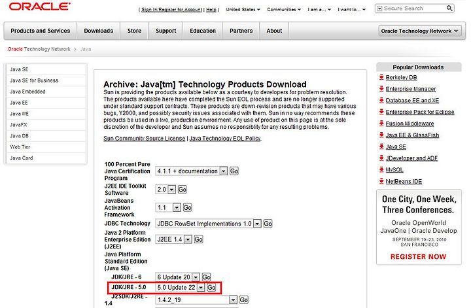Open the JavaBeans Activation Framework 1.1 dropdown
The width and height of the screenshot is (471, 308).
pyautogui.click(x=177, y=207)
